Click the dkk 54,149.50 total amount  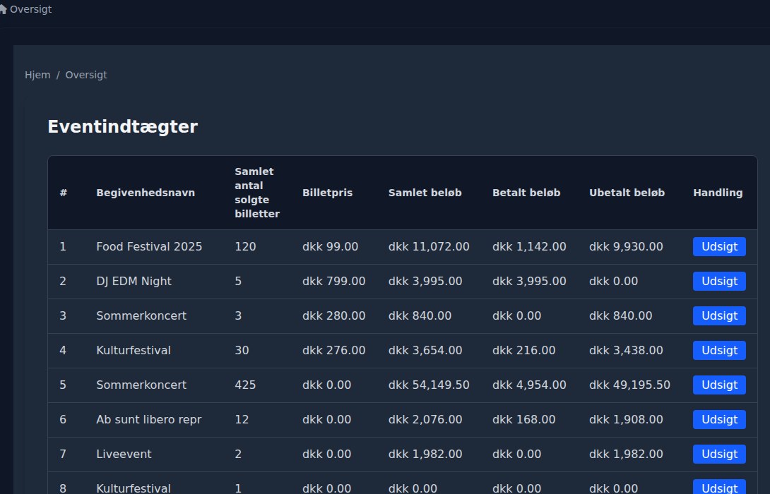pos(429,385)
